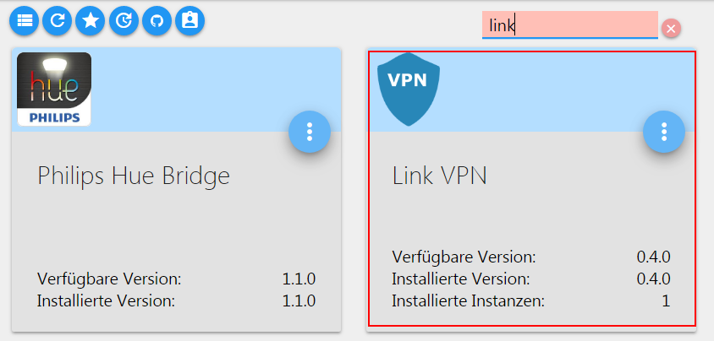Click into the 'link' filter field
714x341 pixels.
point(570,25)
